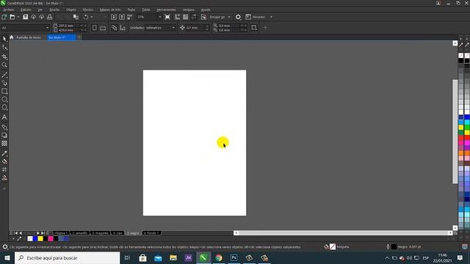
Task: Click the Import icon
Action: (x=114, y=17)
